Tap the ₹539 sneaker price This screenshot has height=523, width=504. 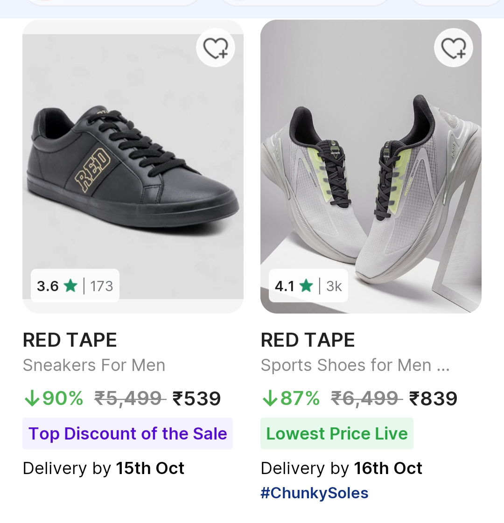tap(196, 398)
